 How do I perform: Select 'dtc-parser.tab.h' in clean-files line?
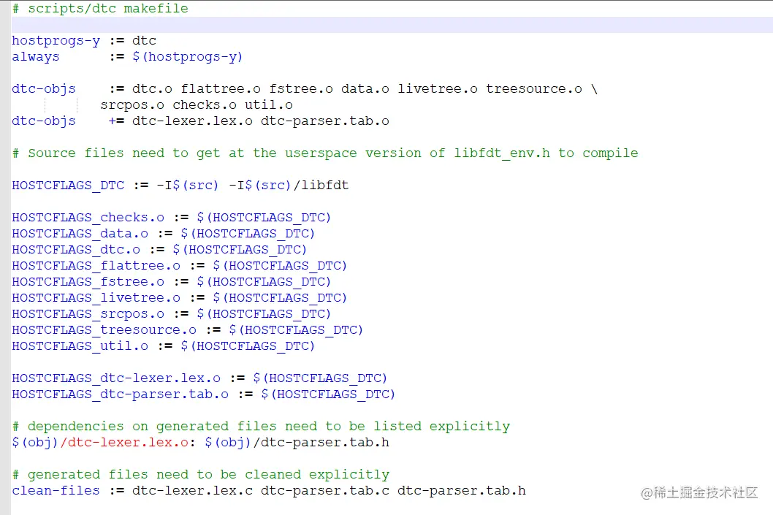click(x=462, y=491)
